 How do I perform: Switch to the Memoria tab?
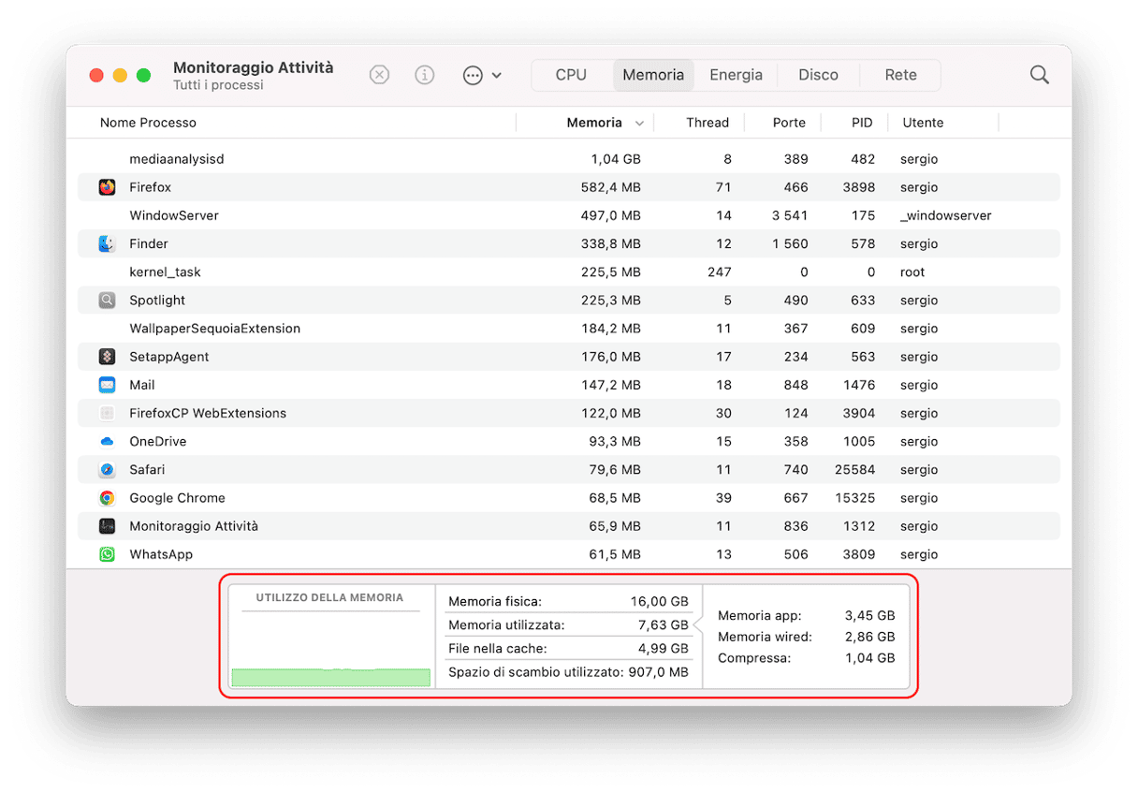coord(653,75)
